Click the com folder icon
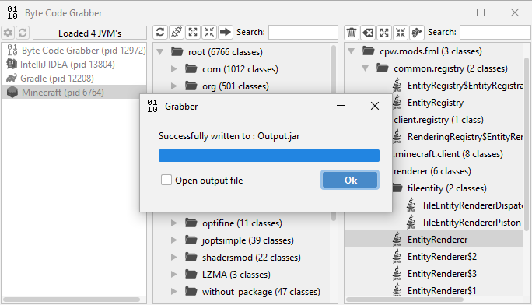This screenshot has width=532, height=305. pyautogui.click(x=191, y=69)
